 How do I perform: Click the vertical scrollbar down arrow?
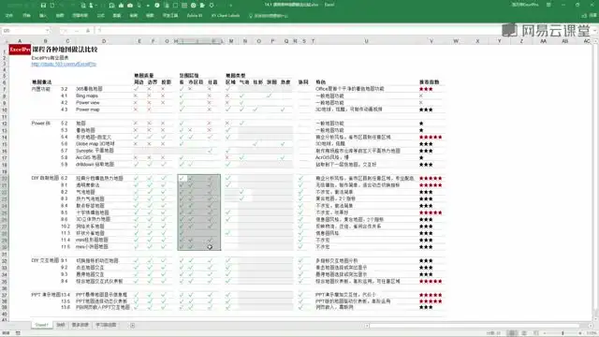pos(595,318)
